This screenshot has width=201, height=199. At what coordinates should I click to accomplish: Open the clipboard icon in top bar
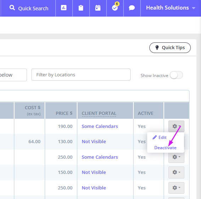pyautogui.click(x=81, y=8)
